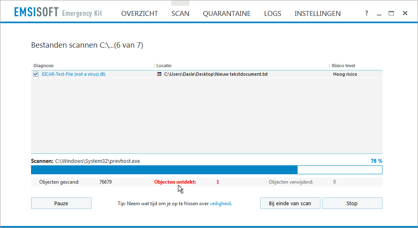
Task: Click the Hoog risico cell
Action: 345,74
